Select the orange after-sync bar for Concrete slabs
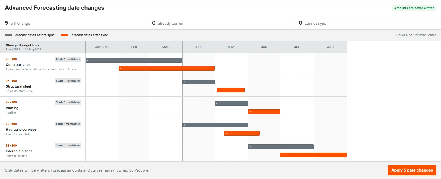441x179 pixels. 167,68
